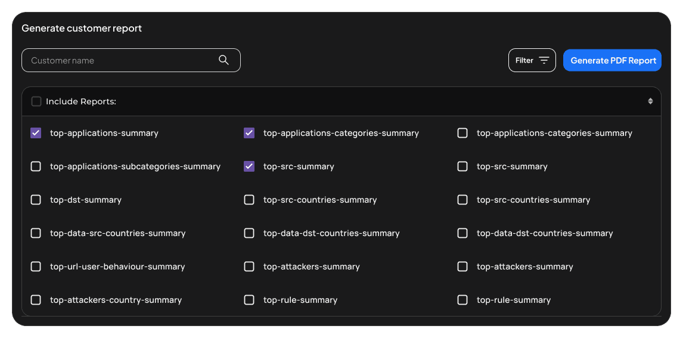
Task: Open the Filter button
Action: 532,60
